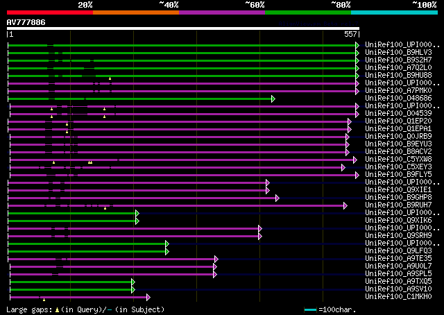Select the UniRef100_Q0JRB9 label
Viewport: 444px width, 315px height.
coord(398,136)
